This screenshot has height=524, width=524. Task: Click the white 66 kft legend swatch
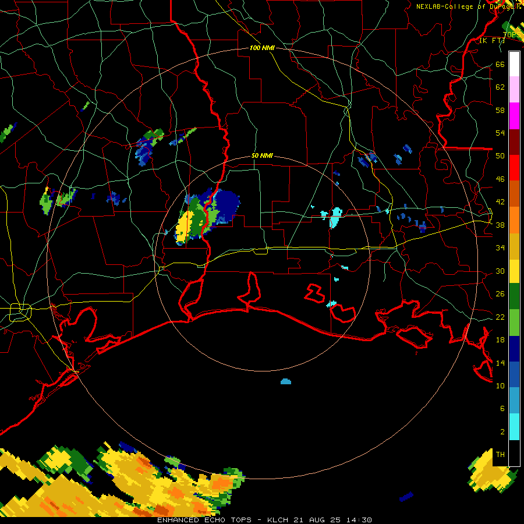tap(514, 64)
